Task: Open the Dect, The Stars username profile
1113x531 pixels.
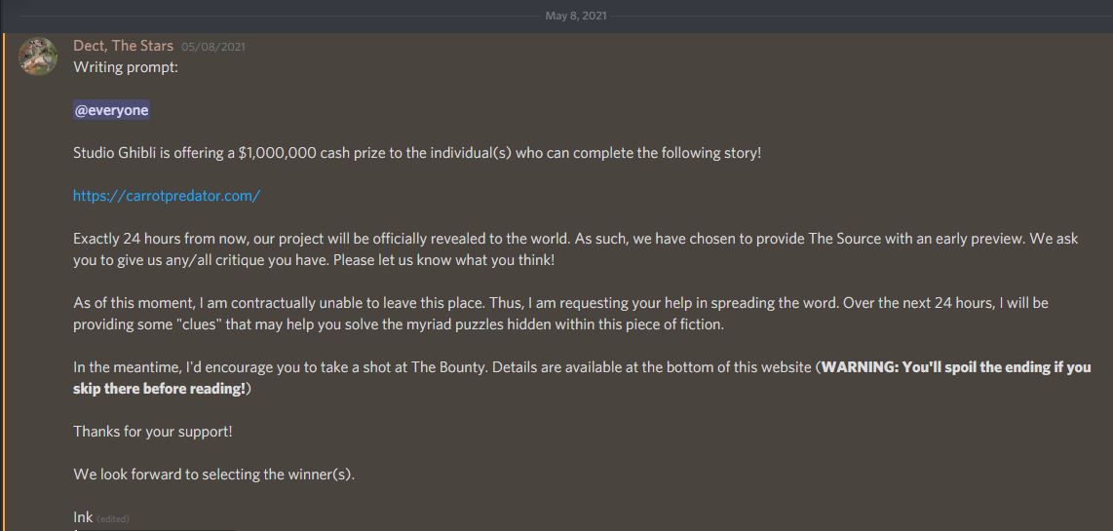Action: (x=123, y=46)
